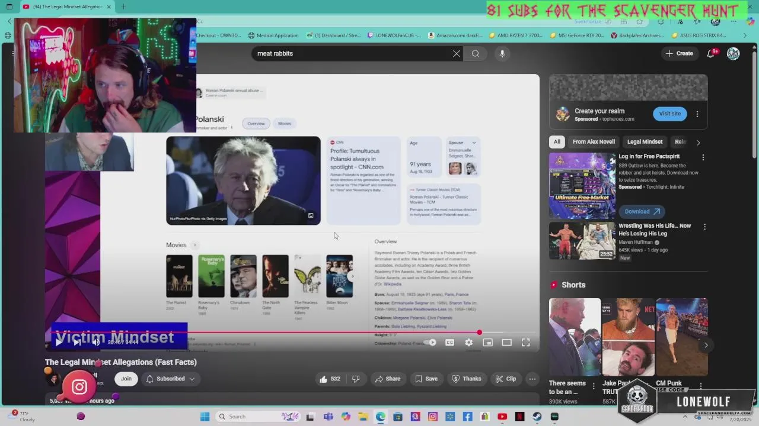Open options for 'There seems to be' short
The width and height of the screenshot is (759, 426).
click(x=594, y=386)
